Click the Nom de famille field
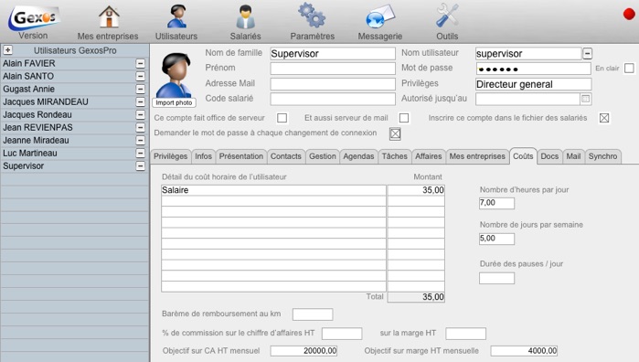 click(x=333, y=53)
